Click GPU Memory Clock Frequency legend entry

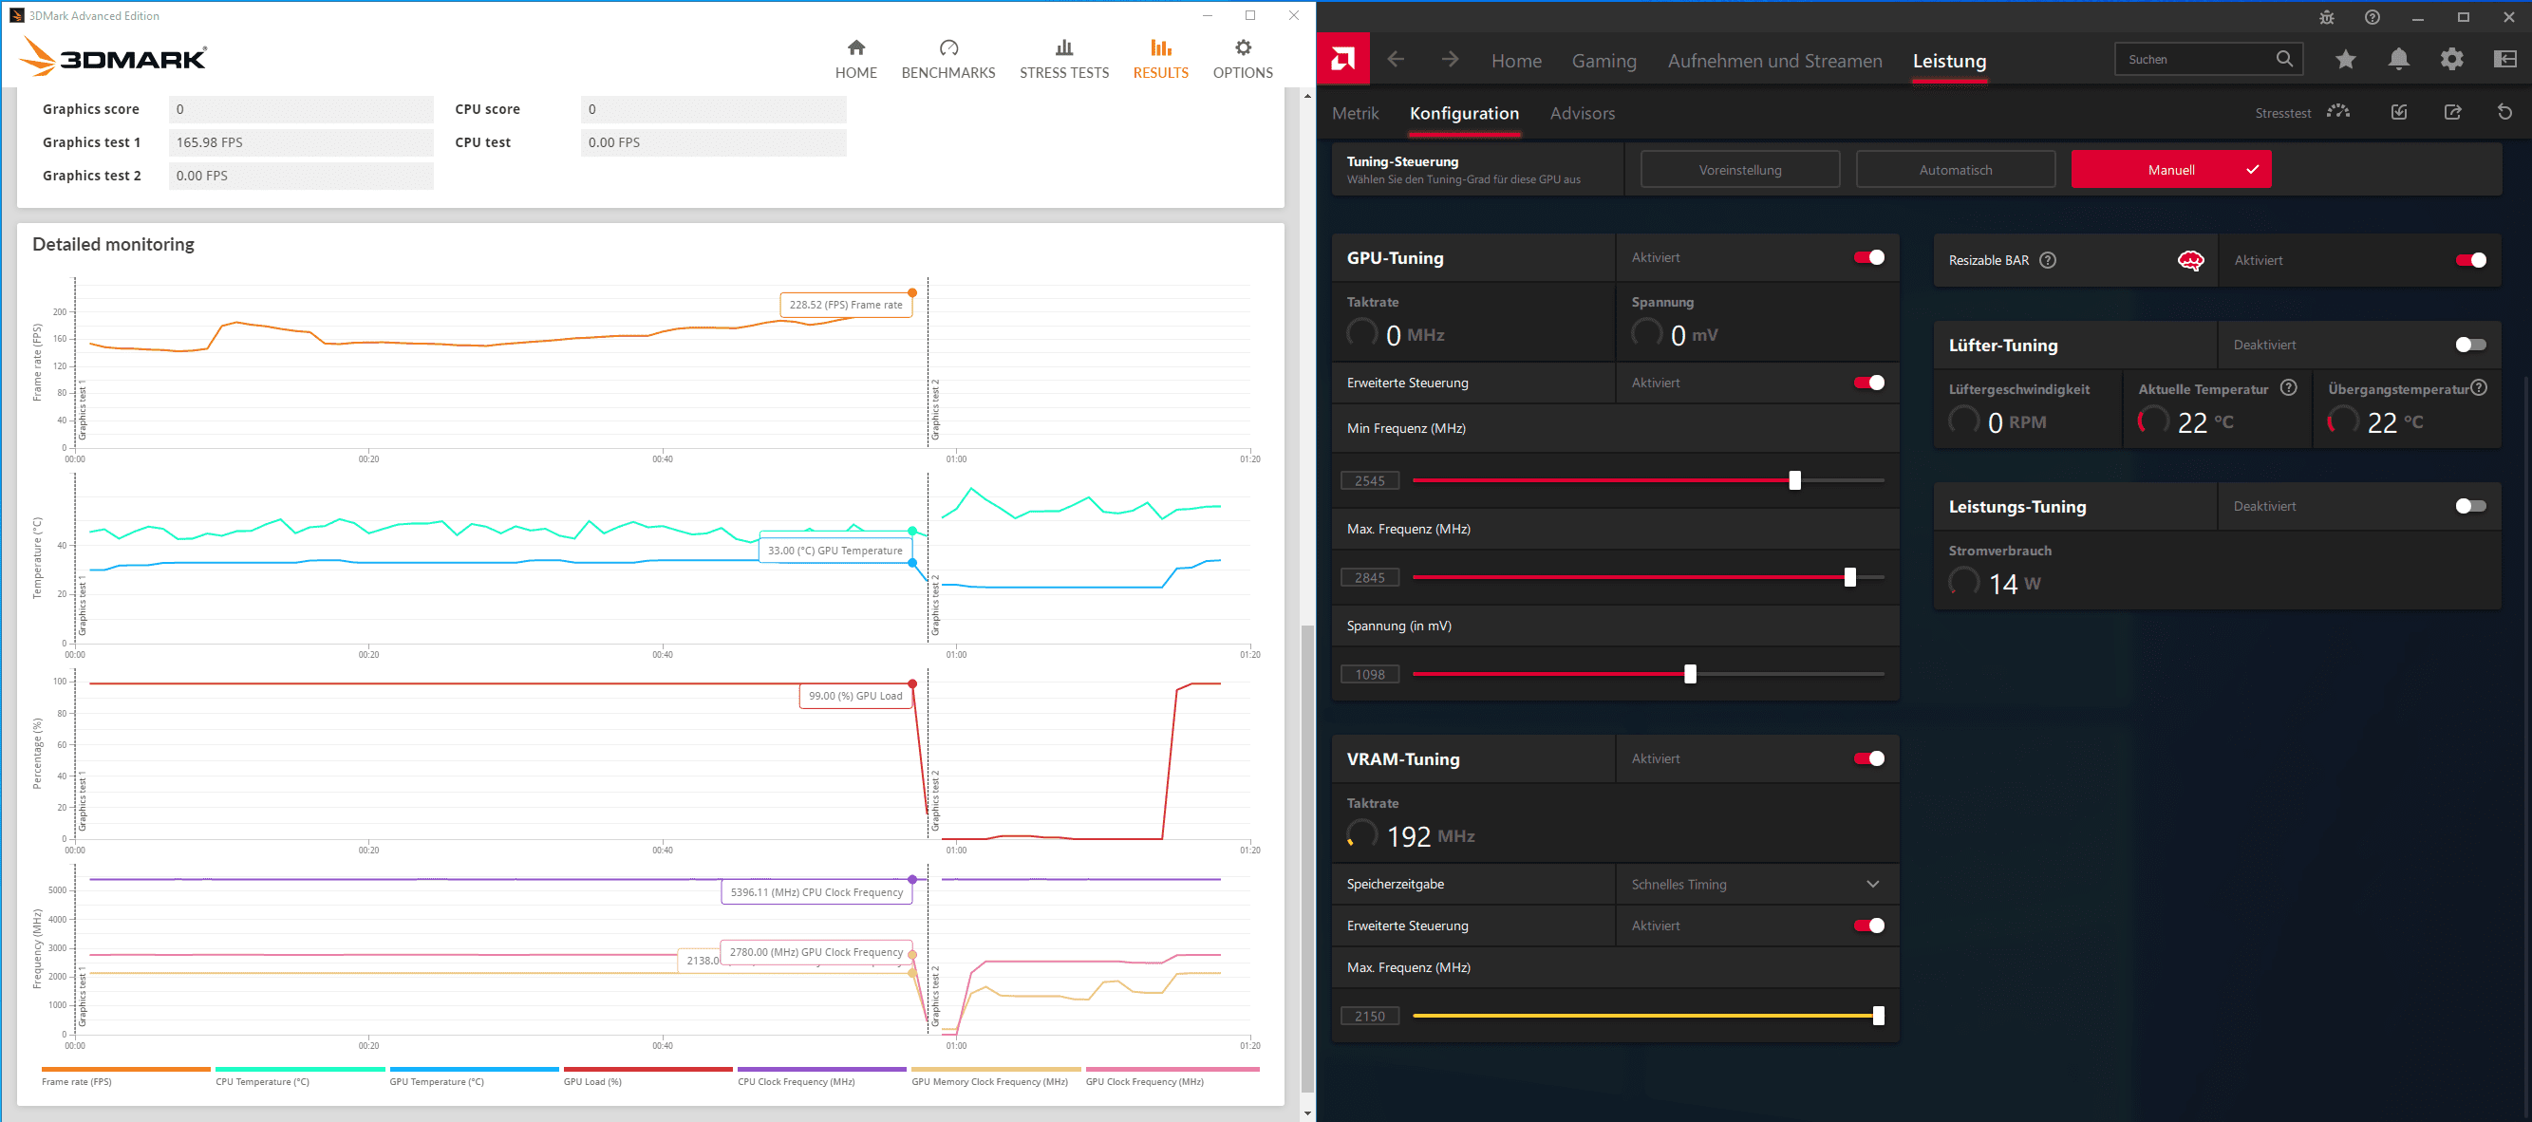point(996,1076)
